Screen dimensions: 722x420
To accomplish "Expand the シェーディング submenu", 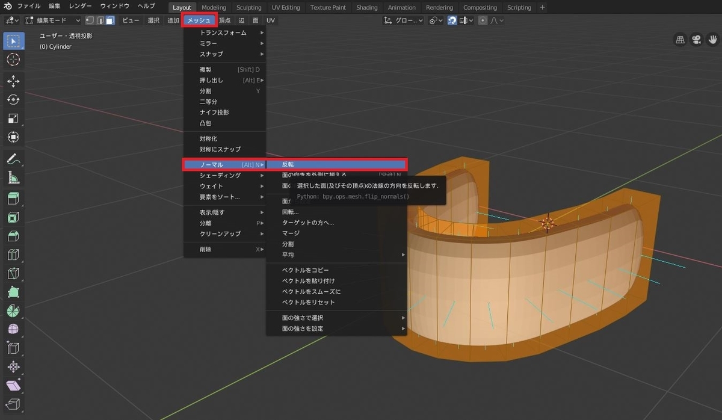I will click(225, 175).
